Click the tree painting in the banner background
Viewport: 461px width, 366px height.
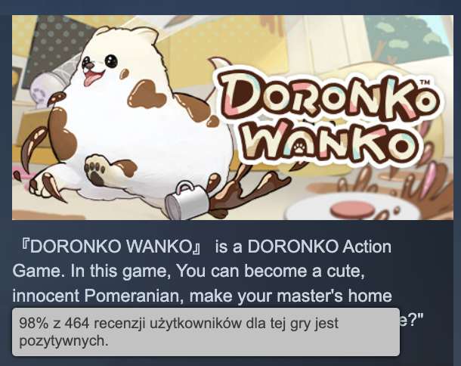pyautogui.click(x=409, y=39)
